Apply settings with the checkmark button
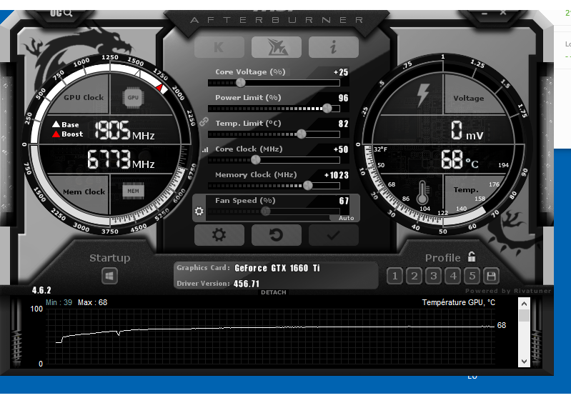The height and width of the screenshot is (403, 571). 334,235
